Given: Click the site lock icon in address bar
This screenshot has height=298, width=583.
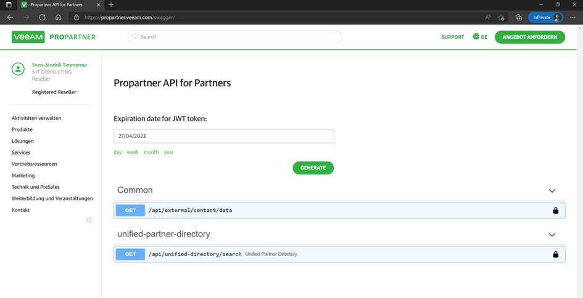Looking at the screenshot, I should [x=76, y=17].
